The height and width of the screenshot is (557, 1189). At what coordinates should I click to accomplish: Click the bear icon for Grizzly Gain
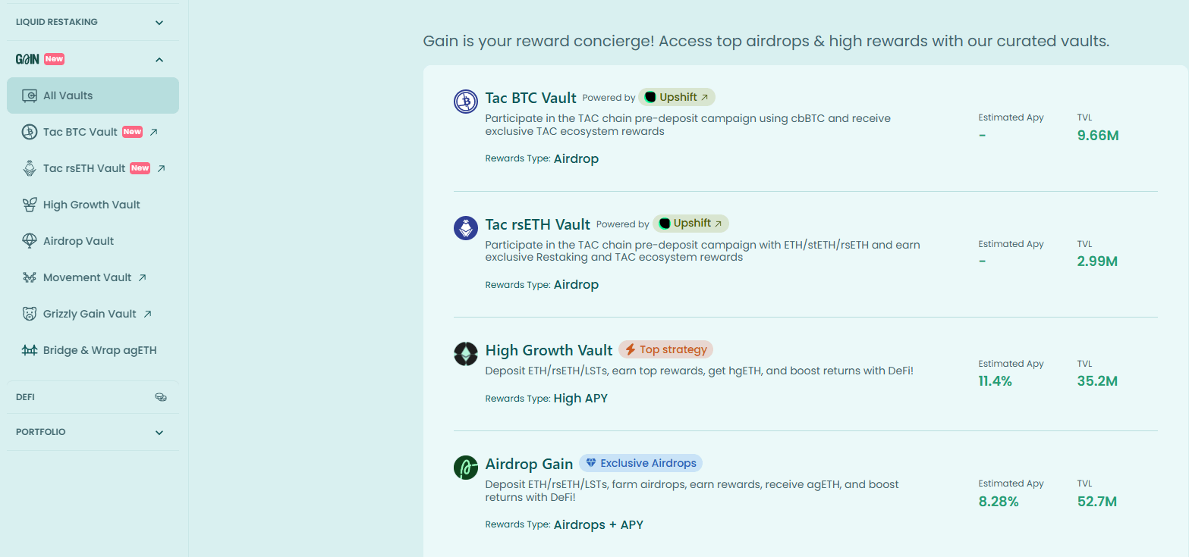[30, 314]
